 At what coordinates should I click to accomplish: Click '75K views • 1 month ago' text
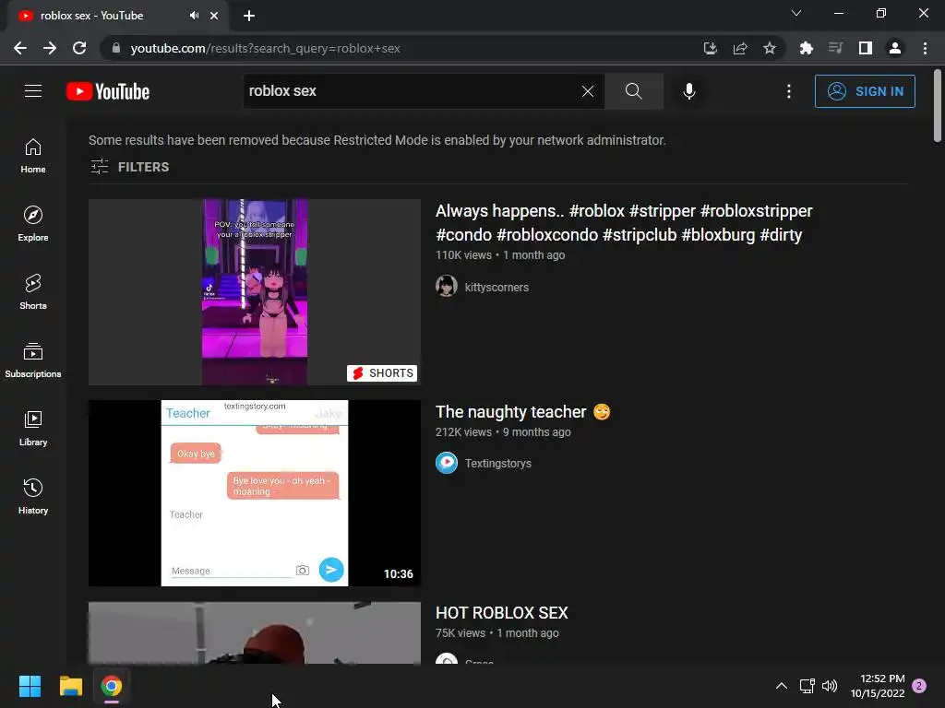pyautogui.click(x=497, y=633)
